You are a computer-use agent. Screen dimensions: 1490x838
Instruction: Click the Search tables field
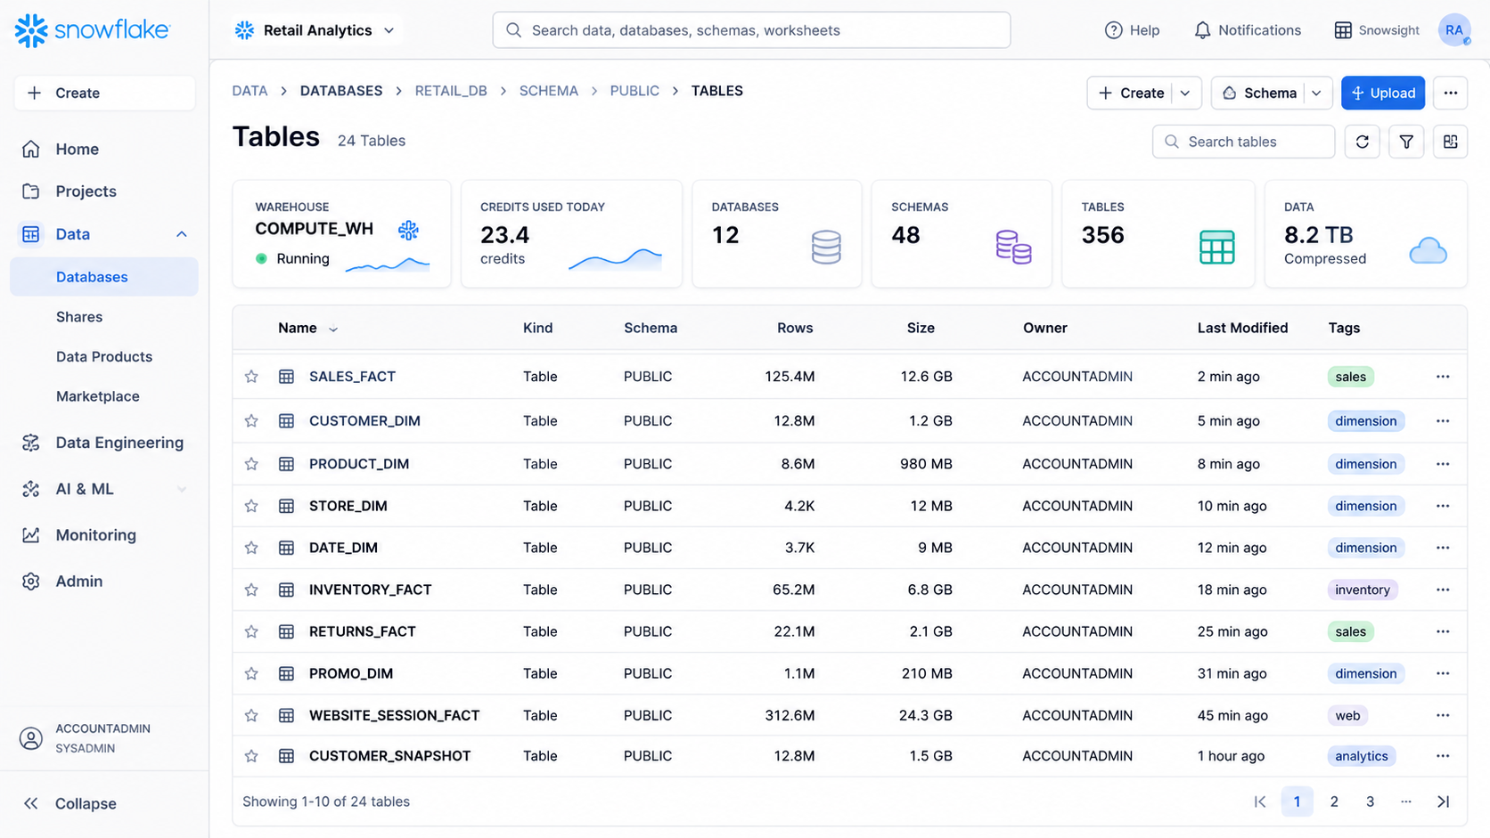click(1243, 142)
